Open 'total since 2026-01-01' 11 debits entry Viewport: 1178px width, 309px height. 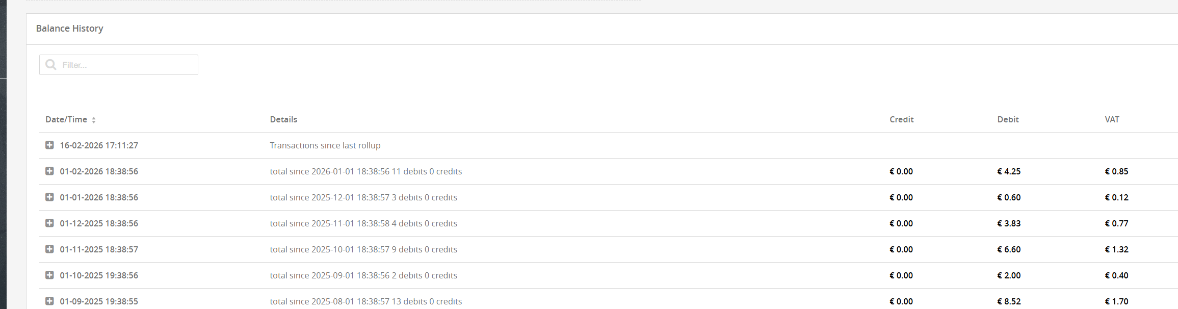(x=365, y=172)
